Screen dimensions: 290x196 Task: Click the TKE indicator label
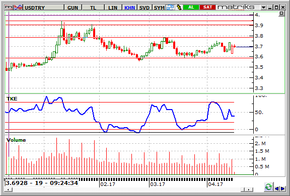tap(12, 99)
